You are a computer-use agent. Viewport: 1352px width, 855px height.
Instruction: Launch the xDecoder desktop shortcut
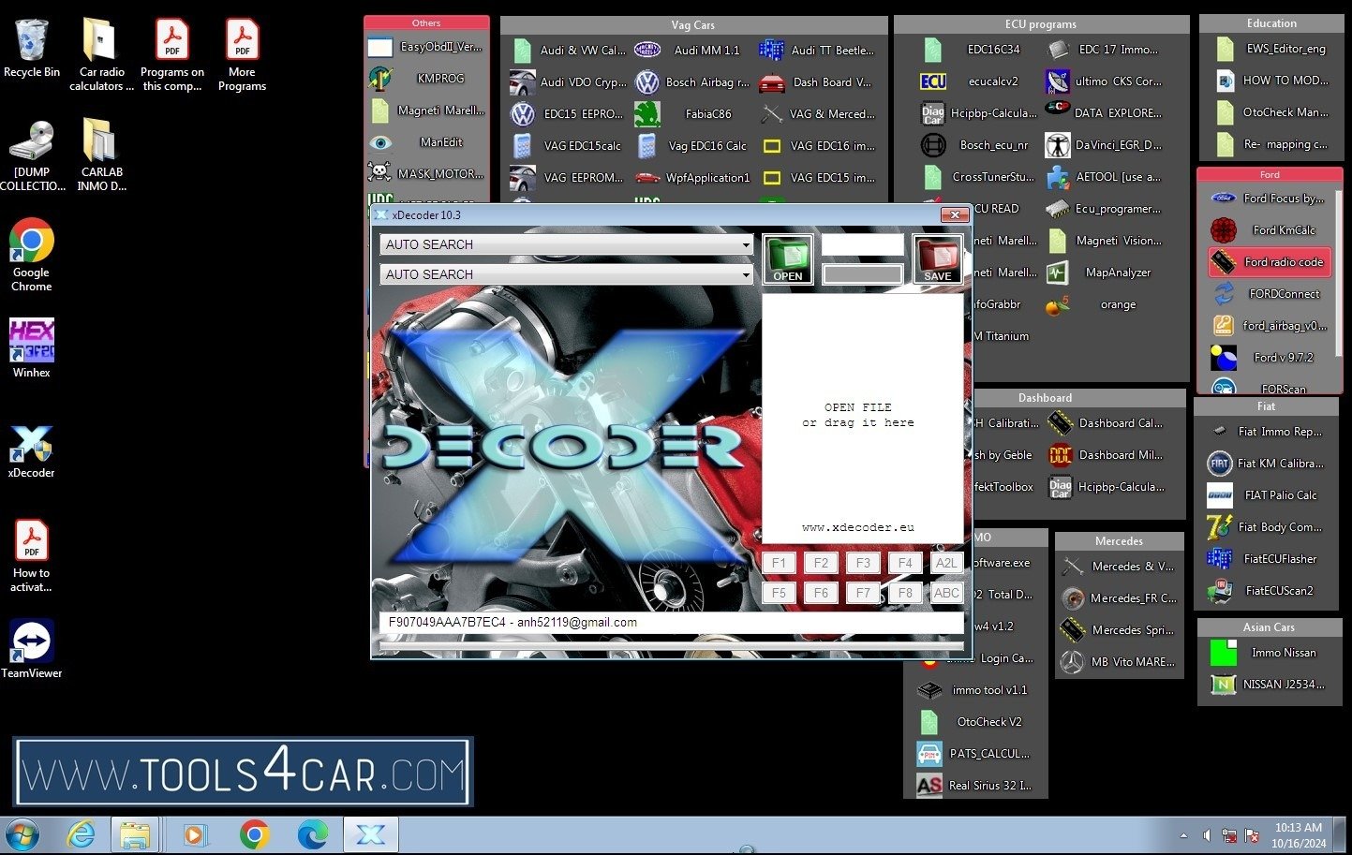[31, 451]
